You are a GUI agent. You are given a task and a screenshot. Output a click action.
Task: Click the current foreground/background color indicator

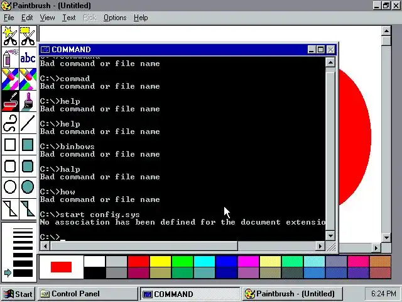(x=62, y=267)
